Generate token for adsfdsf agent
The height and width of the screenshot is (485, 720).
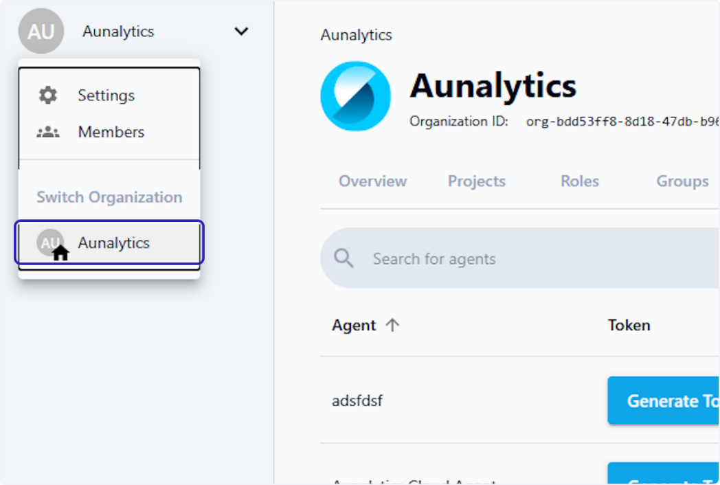[x=664, y=401]
